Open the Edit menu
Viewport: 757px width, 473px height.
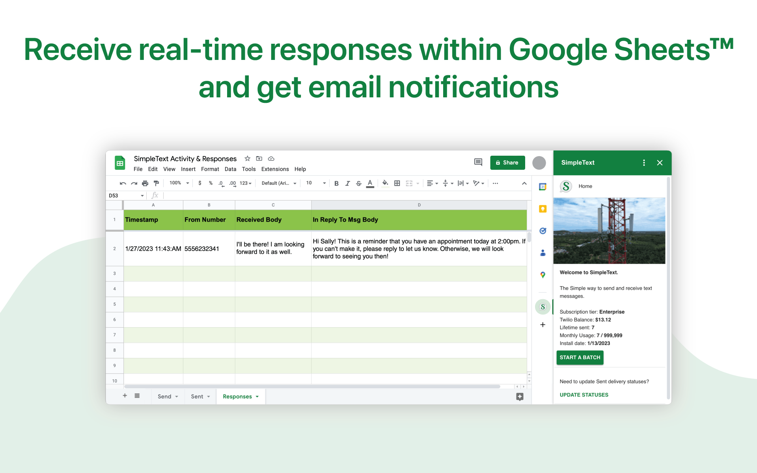(x=153, y=169)
